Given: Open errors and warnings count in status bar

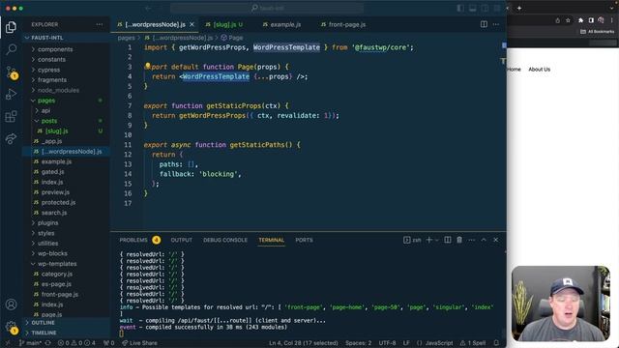Looking at the screenshot, I should point(77,343).
